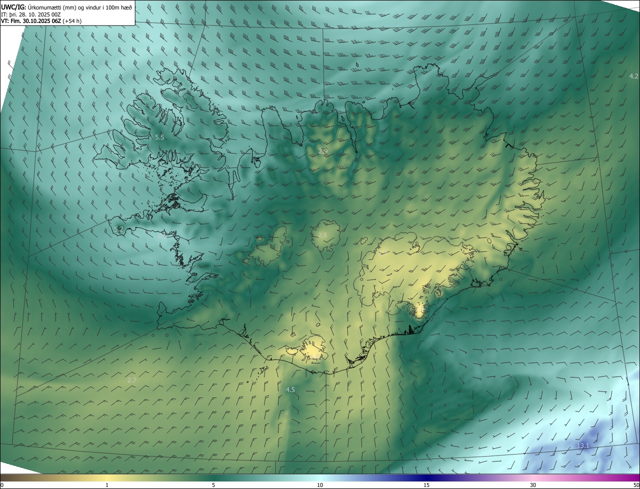Image resolution: width=640 pixels, height=489 pixels.
Task: Click the 4.2 value label at the northeast edge
Action: click(x=633, y=76)
